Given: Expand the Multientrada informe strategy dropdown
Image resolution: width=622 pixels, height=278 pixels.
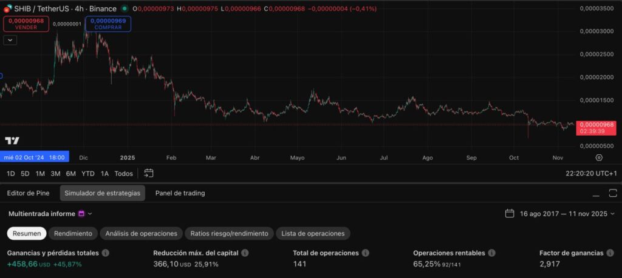Looking at the screenshot, I should click(90, 214).
